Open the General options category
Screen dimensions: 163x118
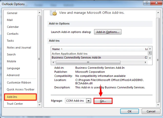[x=12, y=13]
